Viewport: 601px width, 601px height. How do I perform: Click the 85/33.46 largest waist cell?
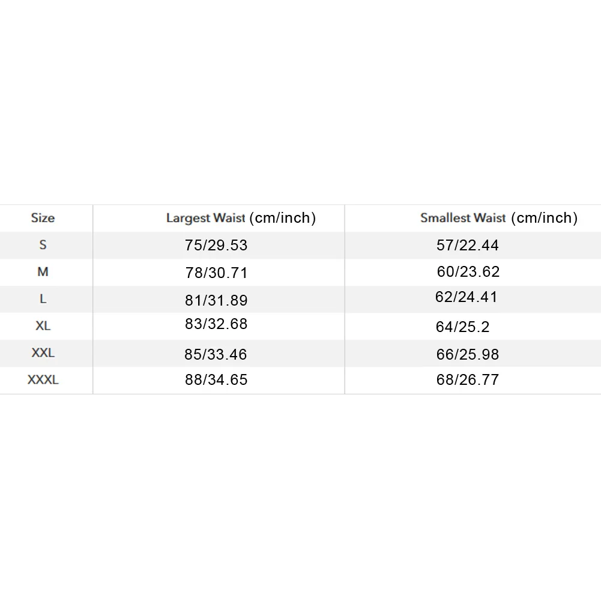[216, 355]
